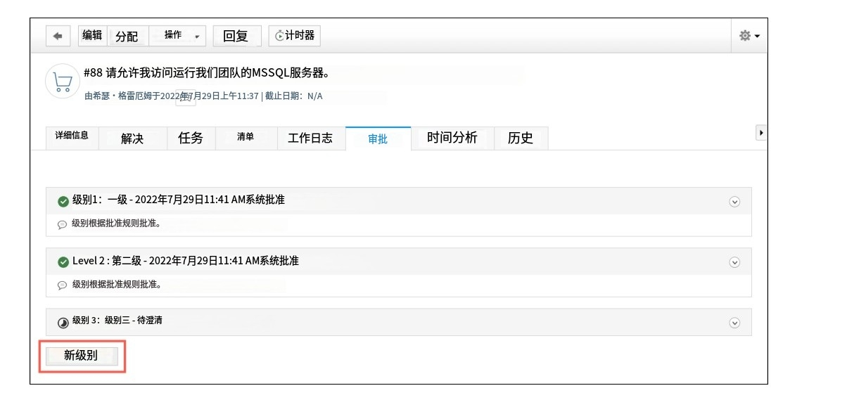Click the shopping cart request icon
The image size is (866, 400).
coord(62,82)
